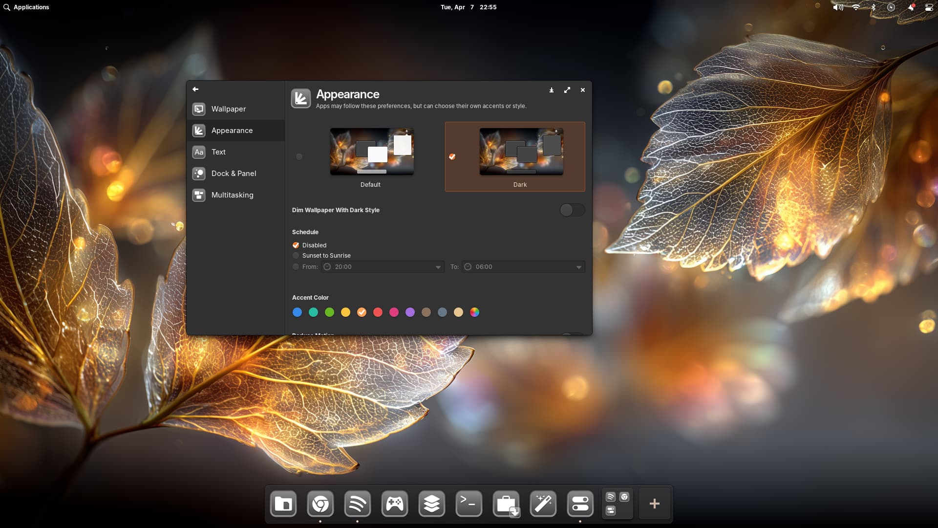Select the Default style radio button

pyautogui.click(x=299, y=156)
